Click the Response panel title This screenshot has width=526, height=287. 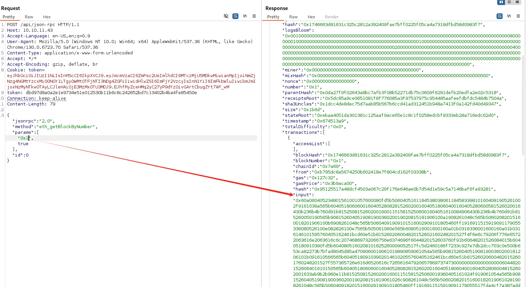pos(277,8)
